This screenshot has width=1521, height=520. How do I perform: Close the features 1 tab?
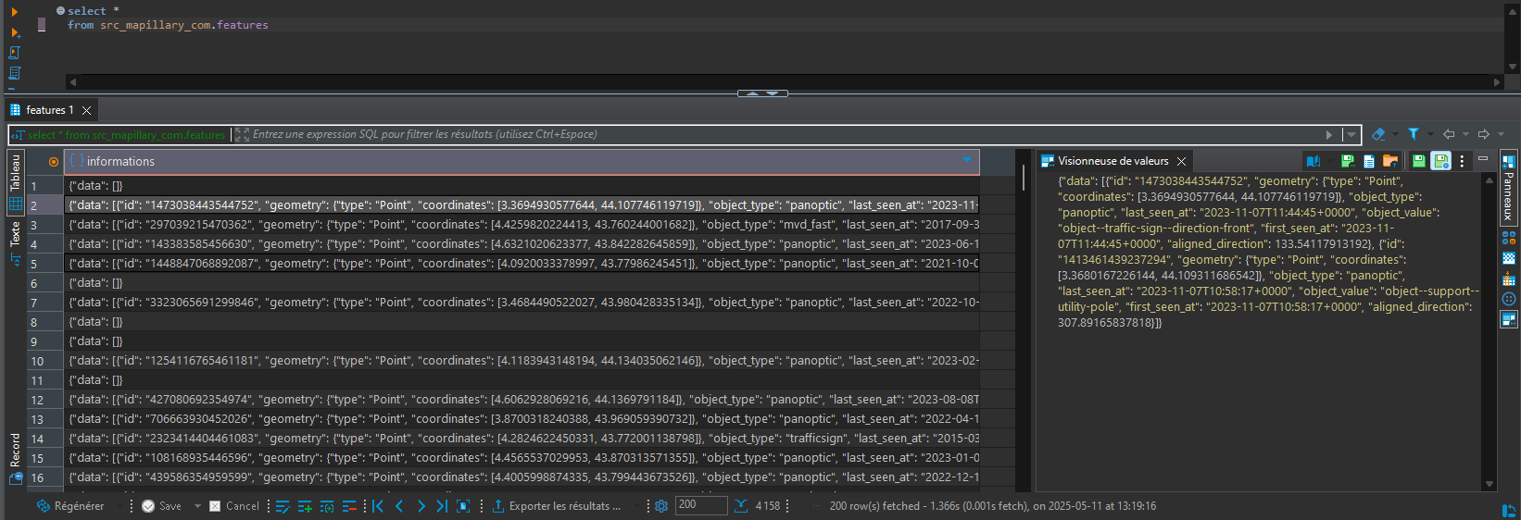tap(86, 110)
